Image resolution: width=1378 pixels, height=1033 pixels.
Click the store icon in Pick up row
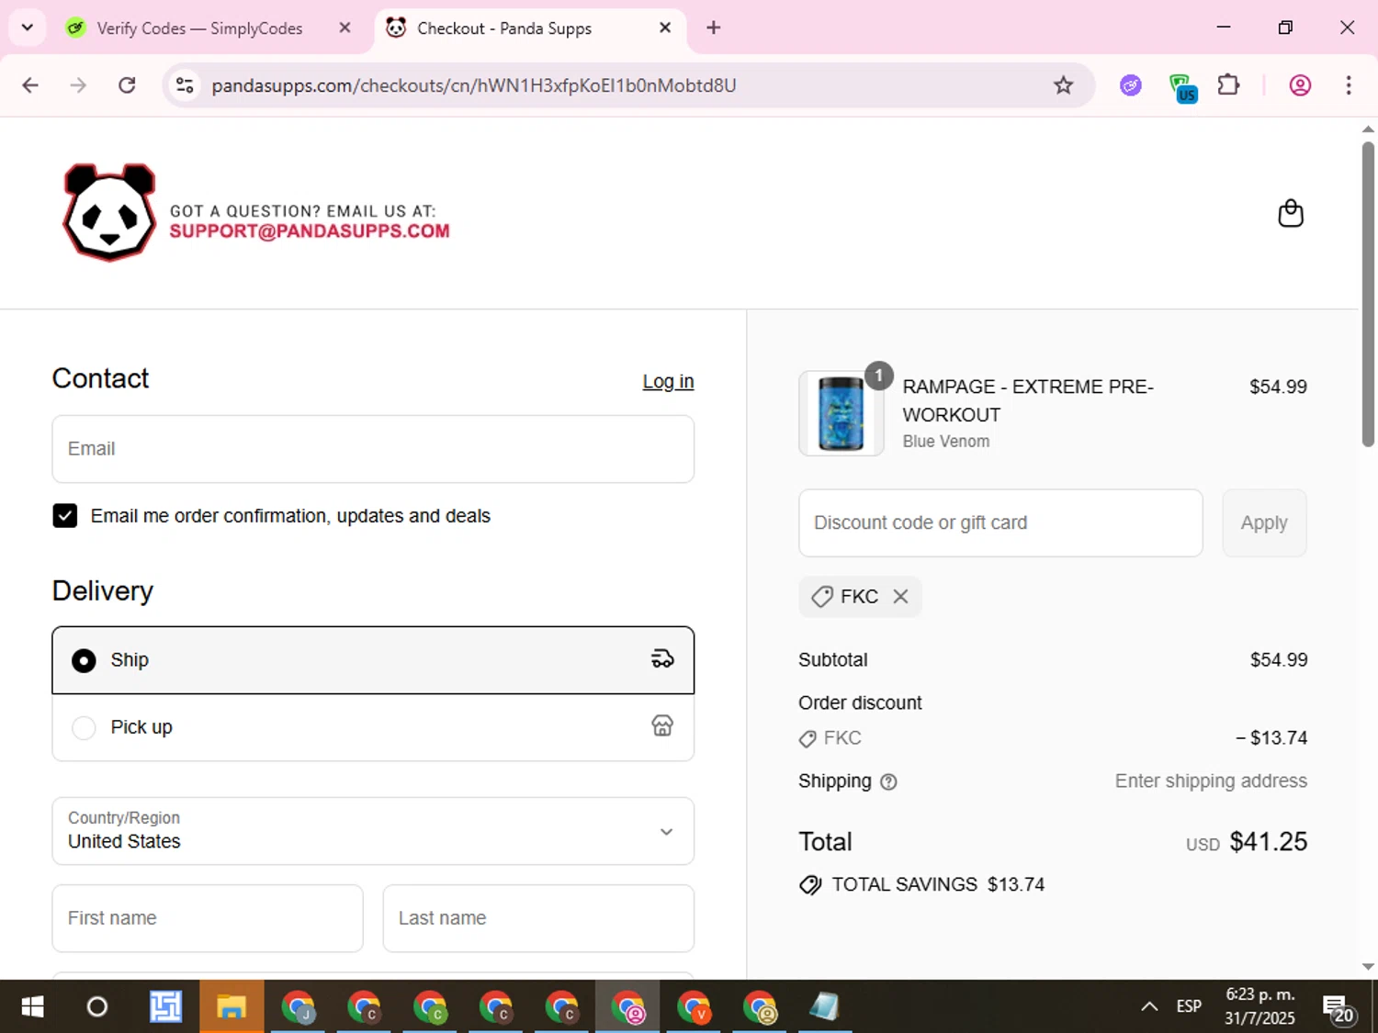[662, 726]
